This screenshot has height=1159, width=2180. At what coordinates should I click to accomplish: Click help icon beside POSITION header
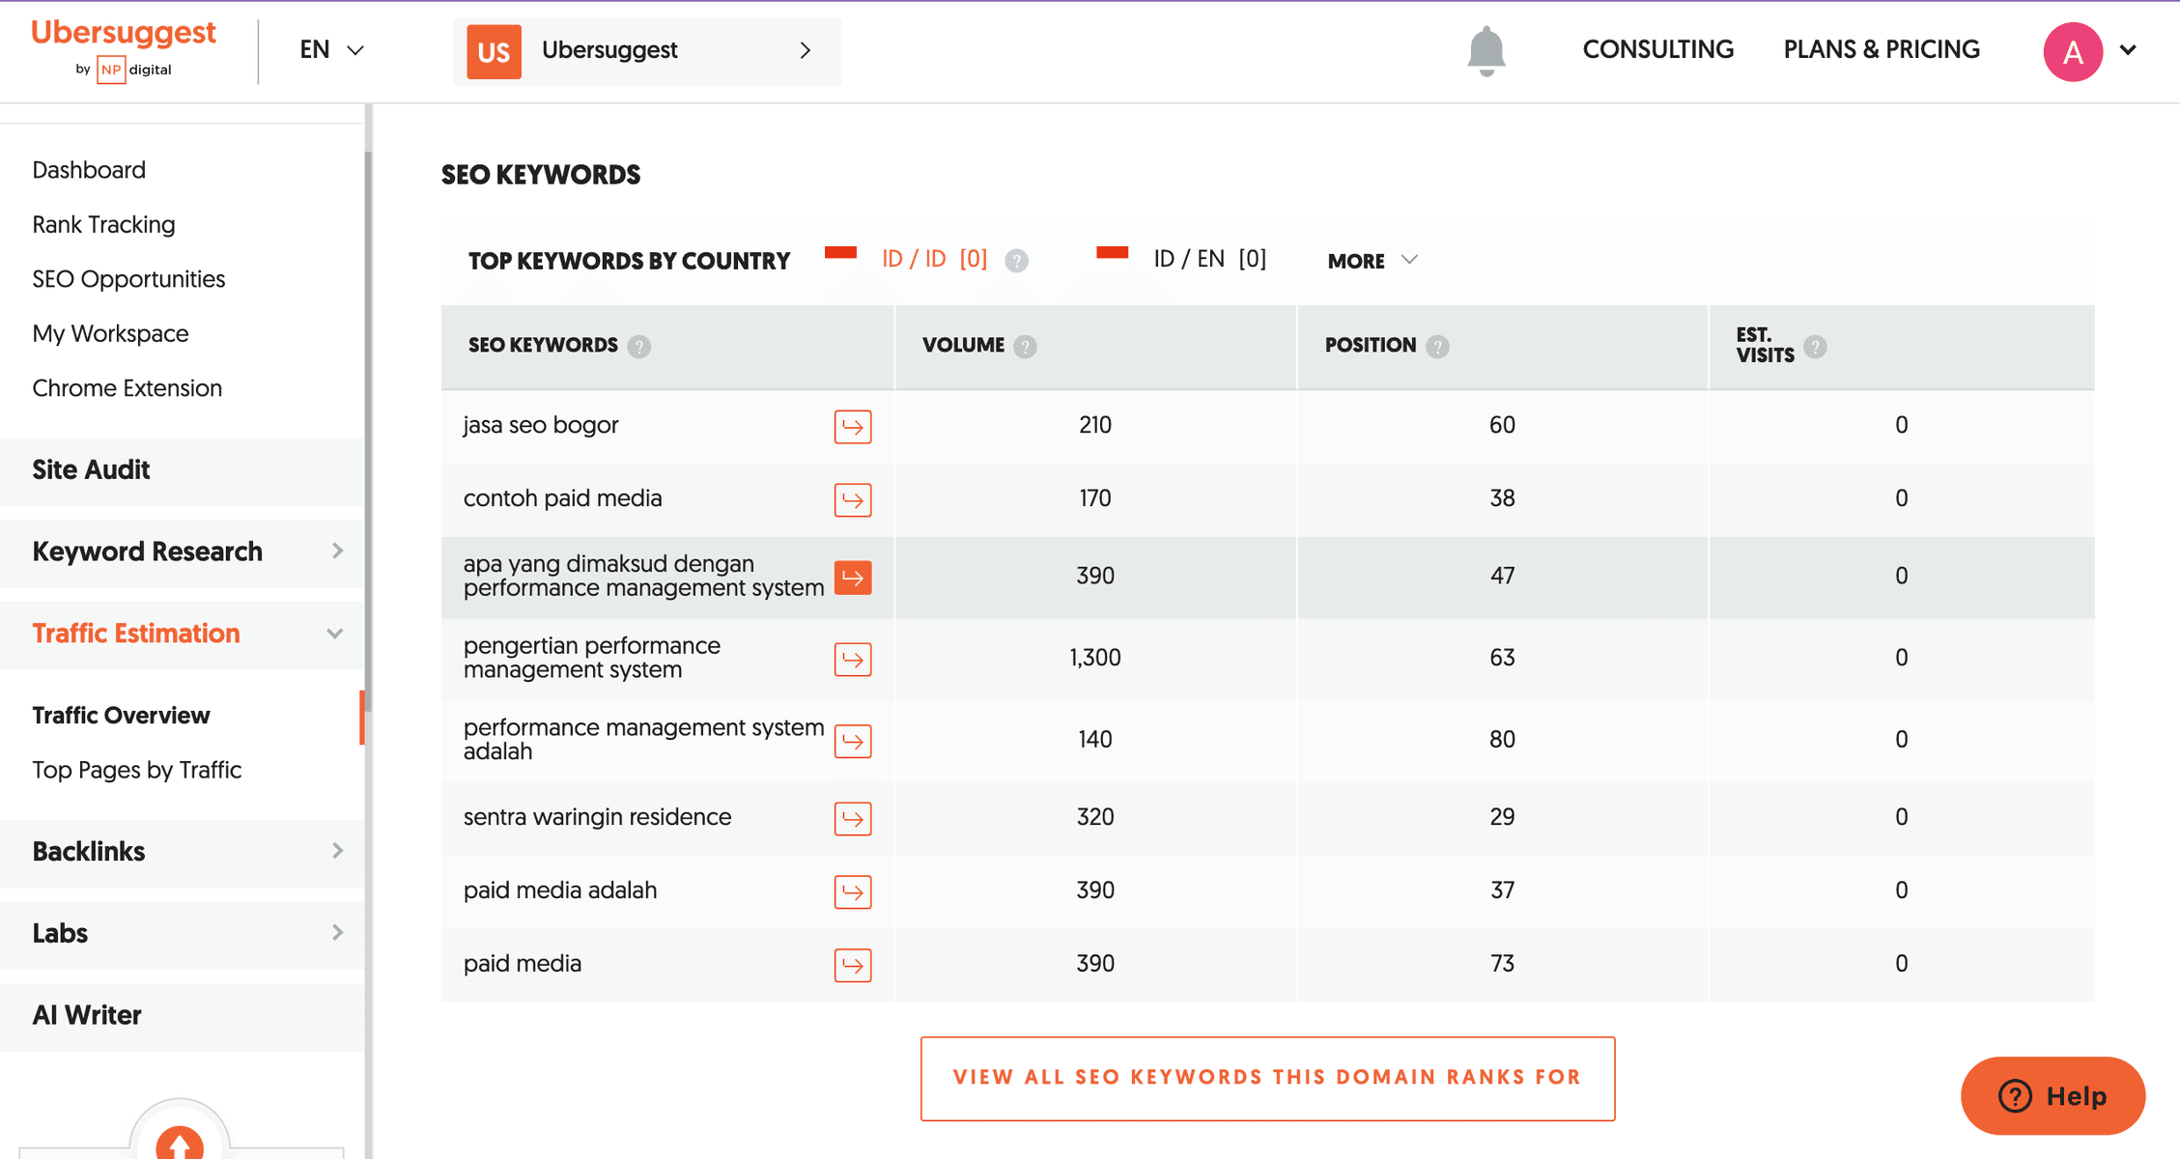(1437, 347)
